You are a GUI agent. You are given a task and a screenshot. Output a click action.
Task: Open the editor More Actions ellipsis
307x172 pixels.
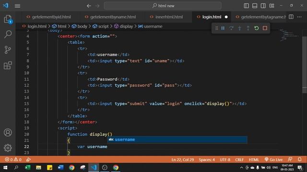click(x=299, y=17)
